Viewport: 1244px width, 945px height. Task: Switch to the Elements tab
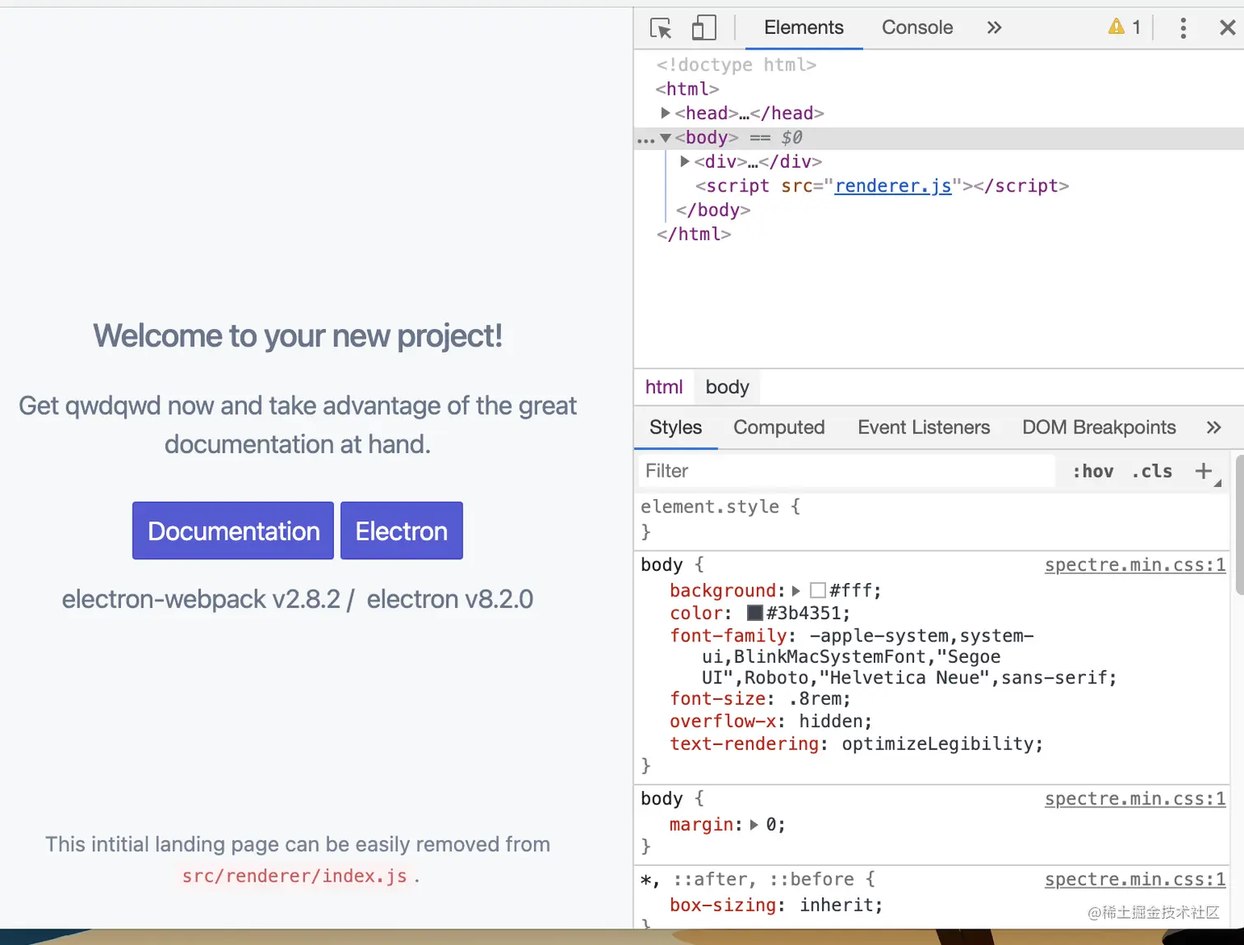click(x=804, y=28)
